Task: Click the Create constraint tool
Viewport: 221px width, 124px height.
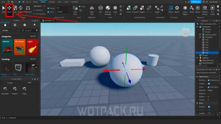Action: pos(157,8)
